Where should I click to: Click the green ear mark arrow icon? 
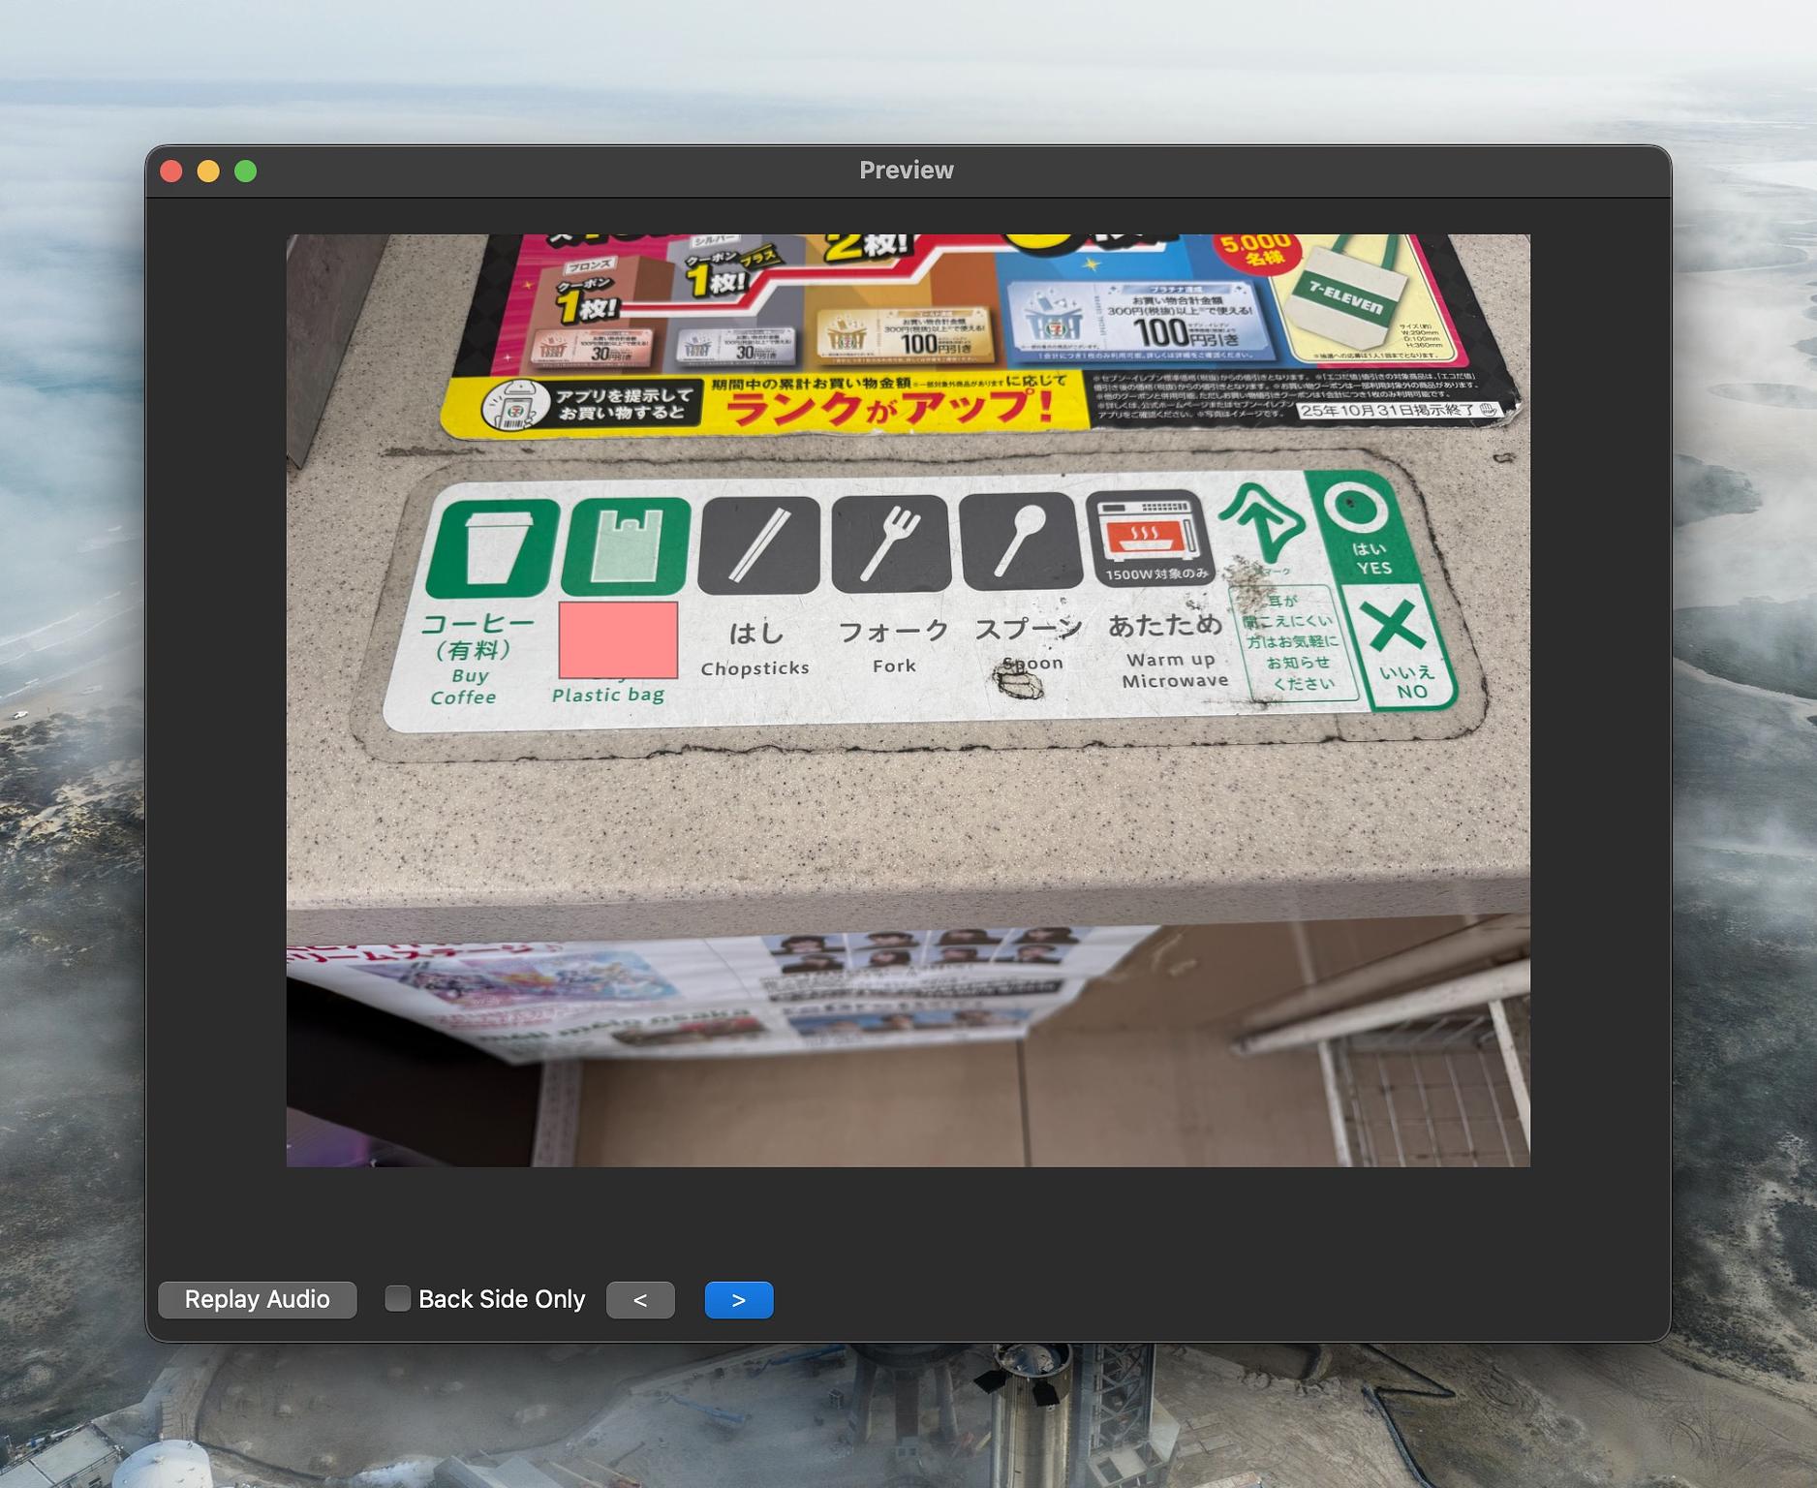[x=1261, y=521]
